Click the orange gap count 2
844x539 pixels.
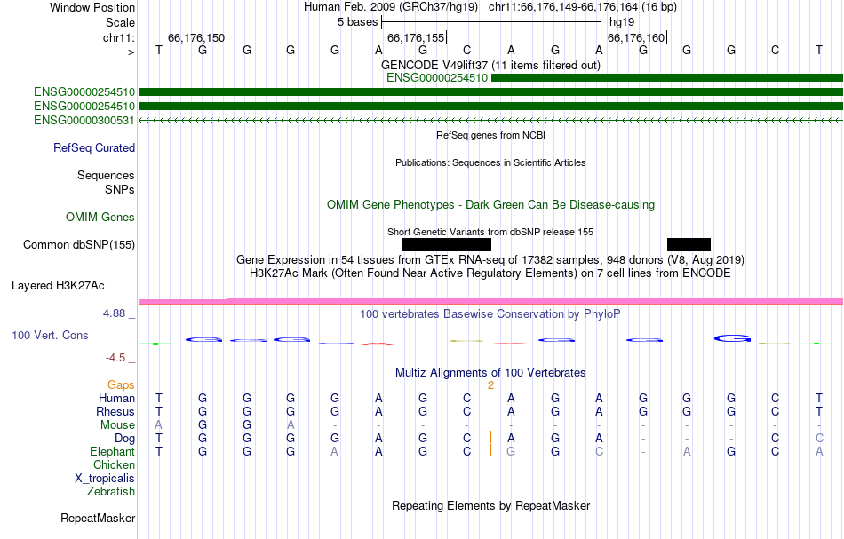click(x=490, y=385)
